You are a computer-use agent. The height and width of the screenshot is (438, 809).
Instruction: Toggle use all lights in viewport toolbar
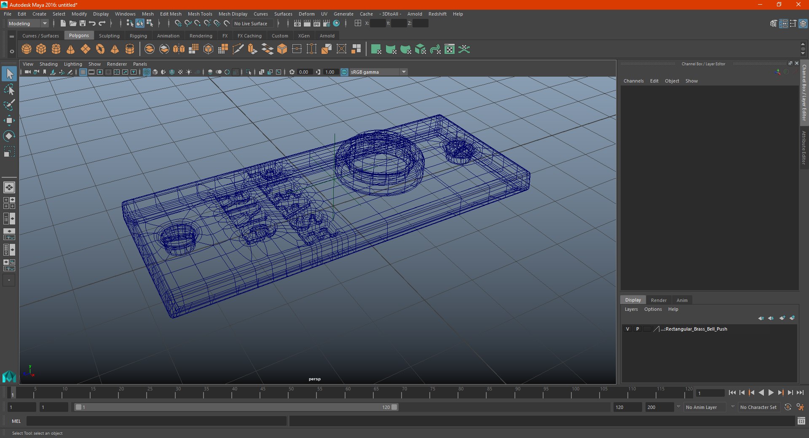click(189, 72)
